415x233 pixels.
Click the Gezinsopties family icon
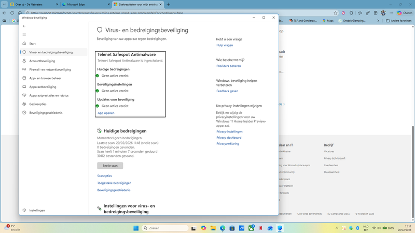click(x=24, y=104)
